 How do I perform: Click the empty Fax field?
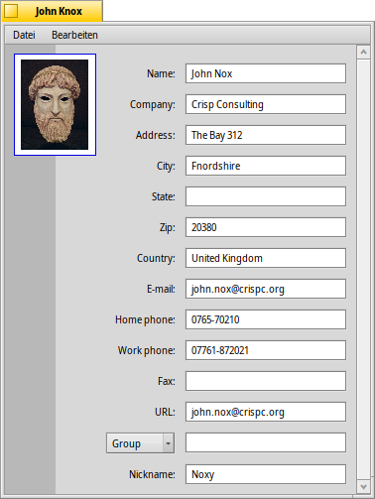[x=266, y=381]
